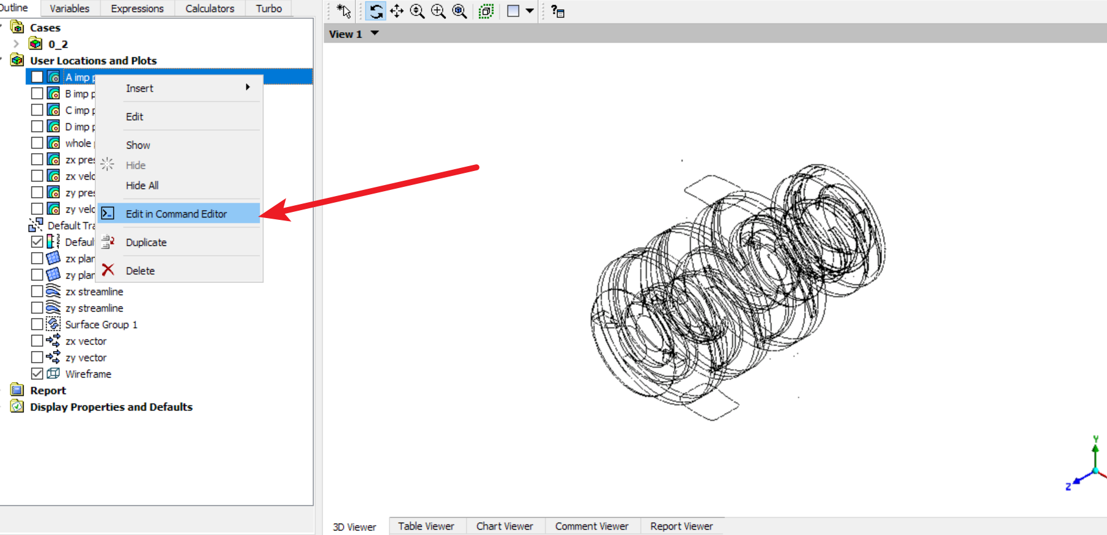The image size is (1107, 535).
Task: Select Display Properties and Defaults tree item
Action: pyautogui.click(x=111, y=407)
